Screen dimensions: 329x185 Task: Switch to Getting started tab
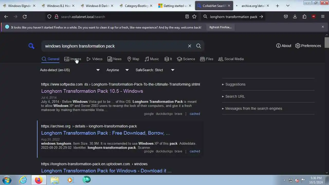(175, 6)
